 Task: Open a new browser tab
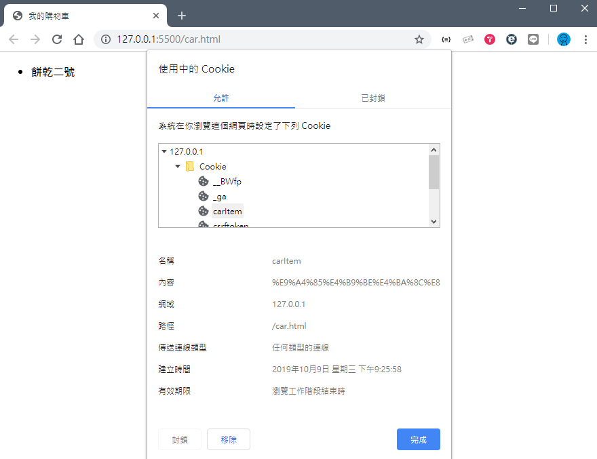(181, 16)
